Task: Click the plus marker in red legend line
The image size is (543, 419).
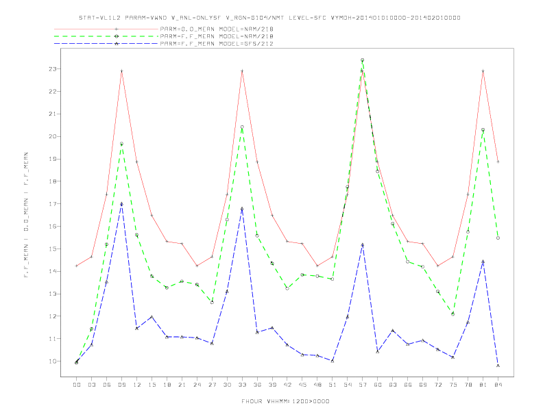Action: 117,29
